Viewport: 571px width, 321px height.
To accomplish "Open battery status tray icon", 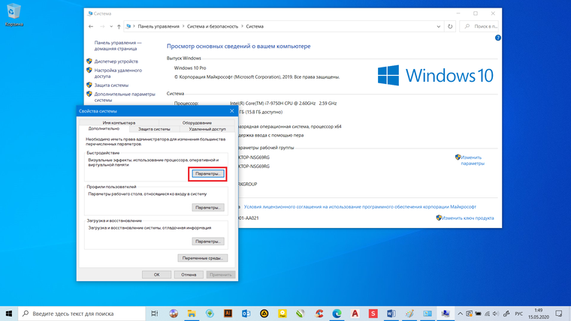I will click(478, 313).
